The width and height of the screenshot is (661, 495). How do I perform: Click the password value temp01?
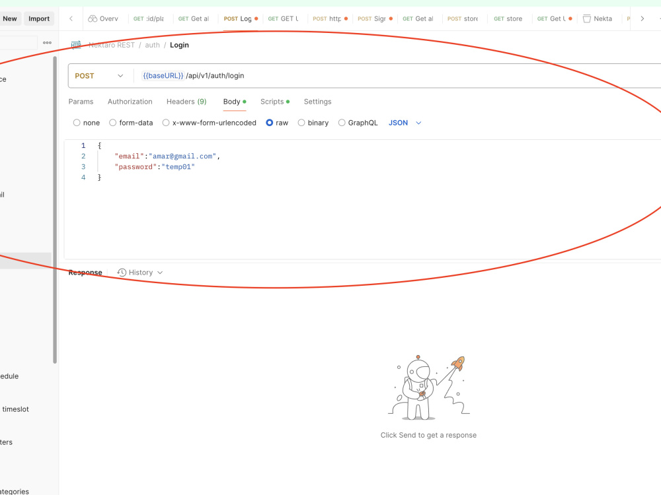coord(178,167)
